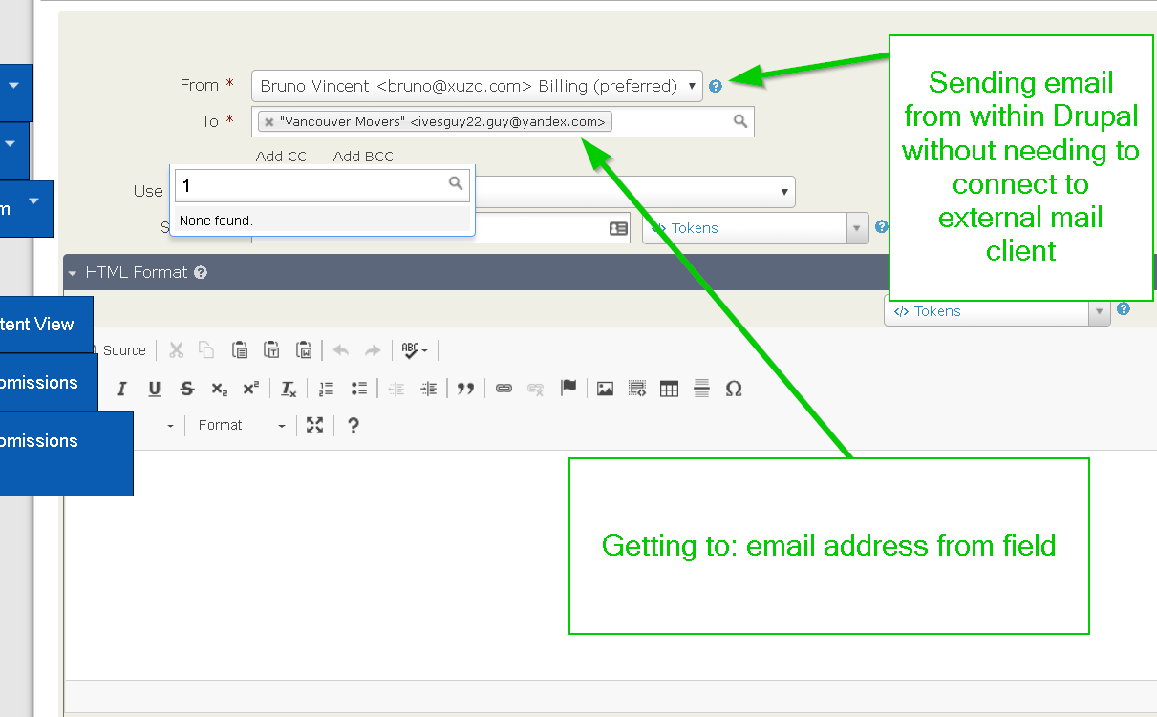Click the insert link icon
Screen dimensions: 1157x717
(504, 389)
